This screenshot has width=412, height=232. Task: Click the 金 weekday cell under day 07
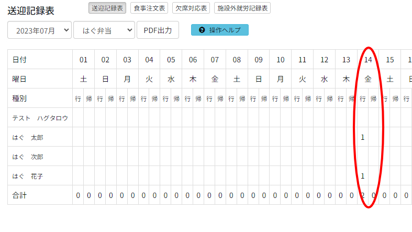pyautogui.click(x=215, y=79)
